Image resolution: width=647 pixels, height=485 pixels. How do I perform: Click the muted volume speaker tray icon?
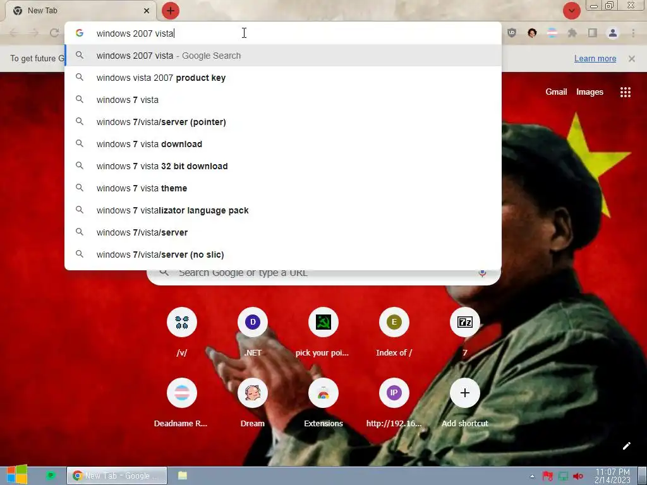point(578,476)
